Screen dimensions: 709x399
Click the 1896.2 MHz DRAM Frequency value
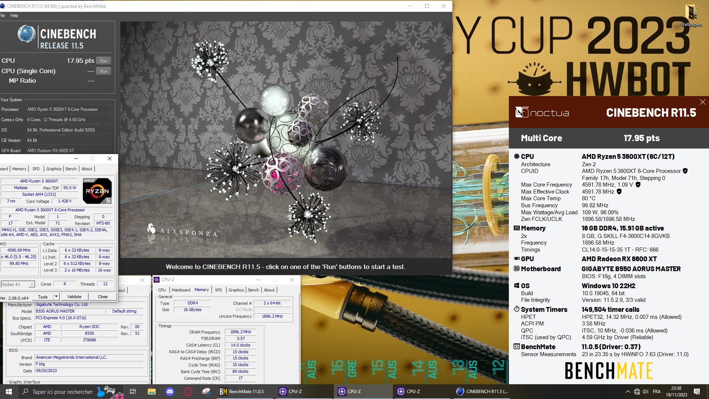click(x=240, y=332)
